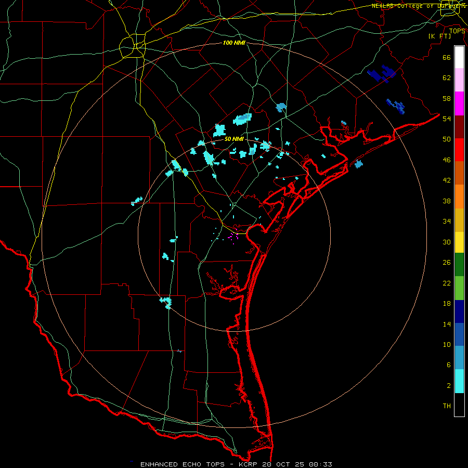
Task: Click the white 66 kft color swatch
Action: pos(459,57)
